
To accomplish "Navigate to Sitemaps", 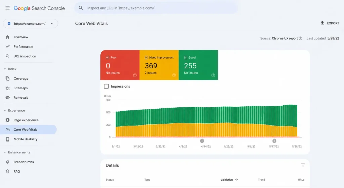I will [29, 88].
